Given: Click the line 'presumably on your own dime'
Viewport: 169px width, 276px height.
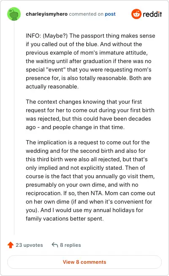Looking at the screenshot, I should 82,185.
